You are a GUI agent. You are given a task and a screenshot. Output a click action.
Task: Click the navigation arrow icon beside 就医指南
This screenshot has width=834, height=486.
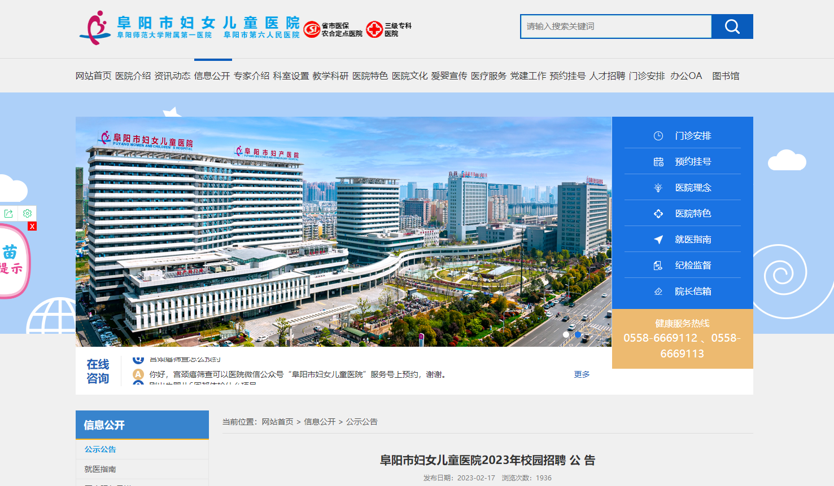[x=658, y=240]
